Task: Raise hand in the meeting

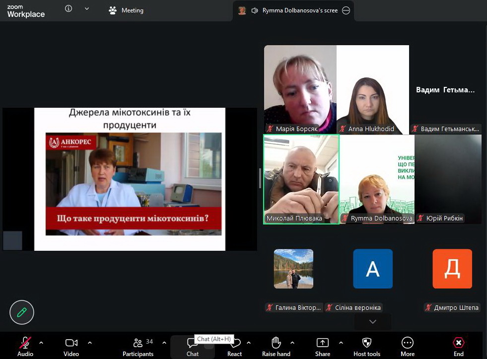Action: pos(276,343)
